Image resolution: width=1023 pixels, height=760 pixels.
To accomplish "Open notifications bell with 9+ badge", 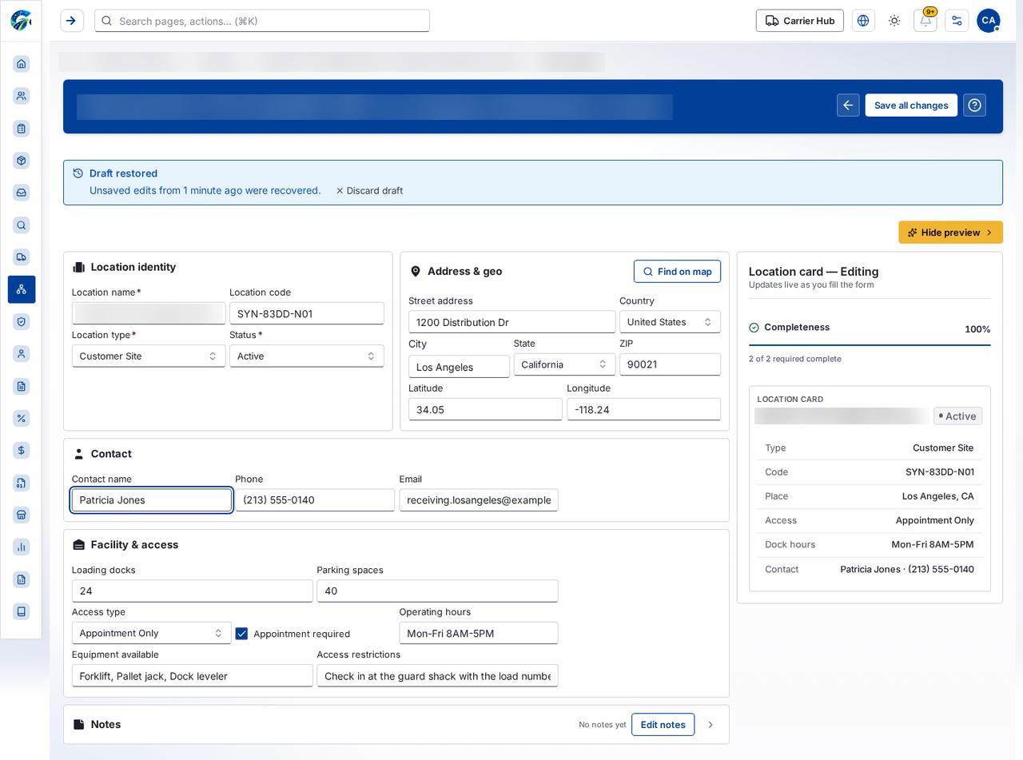I will (925, 21).
